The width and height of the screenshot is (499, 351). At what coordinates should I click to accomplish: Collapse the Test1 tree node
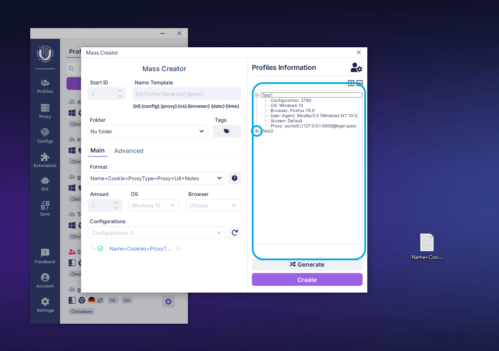pos(257,95)
